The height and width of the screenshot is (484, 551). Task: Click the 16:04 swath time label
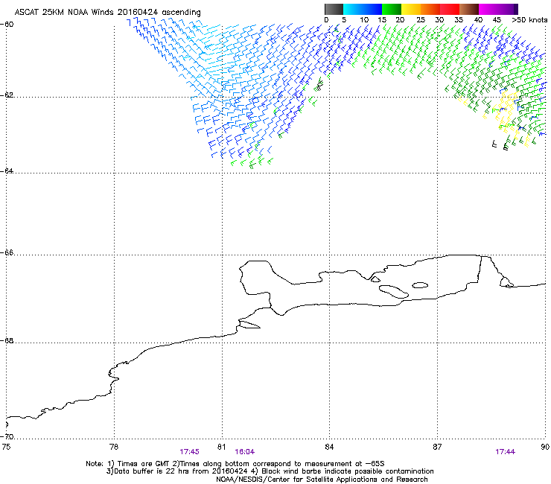(244, 452)
